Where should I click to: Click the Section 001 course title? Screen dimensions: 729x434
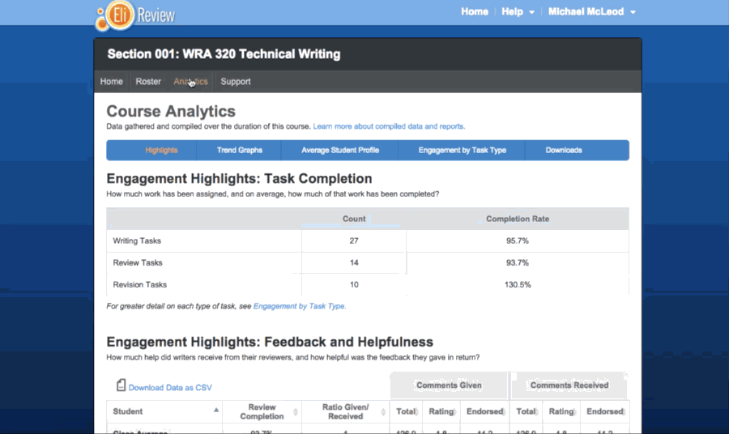click(224, 54)
